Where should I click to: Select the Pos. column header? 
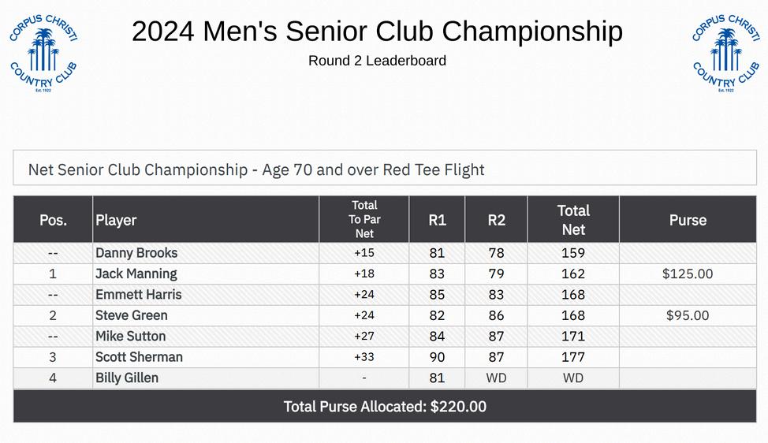pyautogui.click(x=53, y=220)
